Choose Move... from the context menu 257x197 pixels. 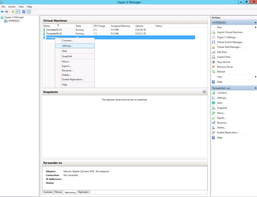coord(75,62)
